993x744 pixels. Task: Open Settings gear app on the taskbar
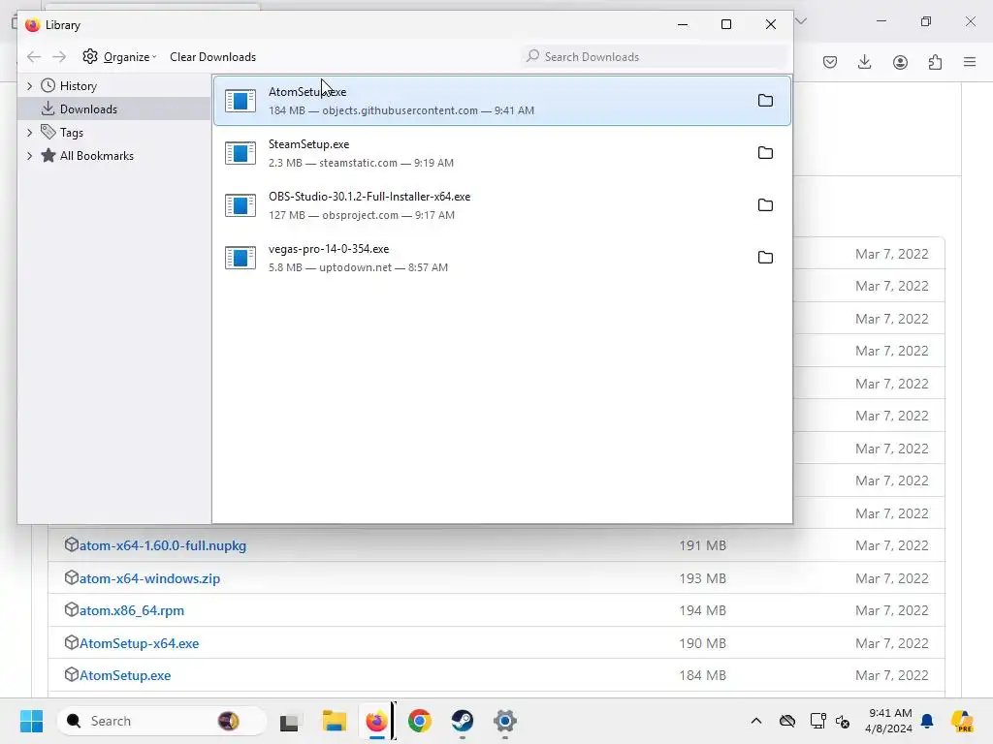pyautogui.click(x=504, y=721)
